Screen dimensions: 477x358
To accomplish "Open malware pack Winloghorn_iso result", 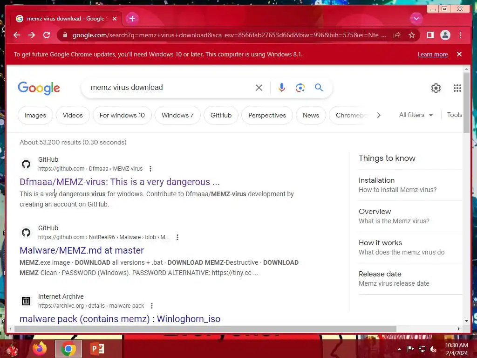I will tap(120, 319).
